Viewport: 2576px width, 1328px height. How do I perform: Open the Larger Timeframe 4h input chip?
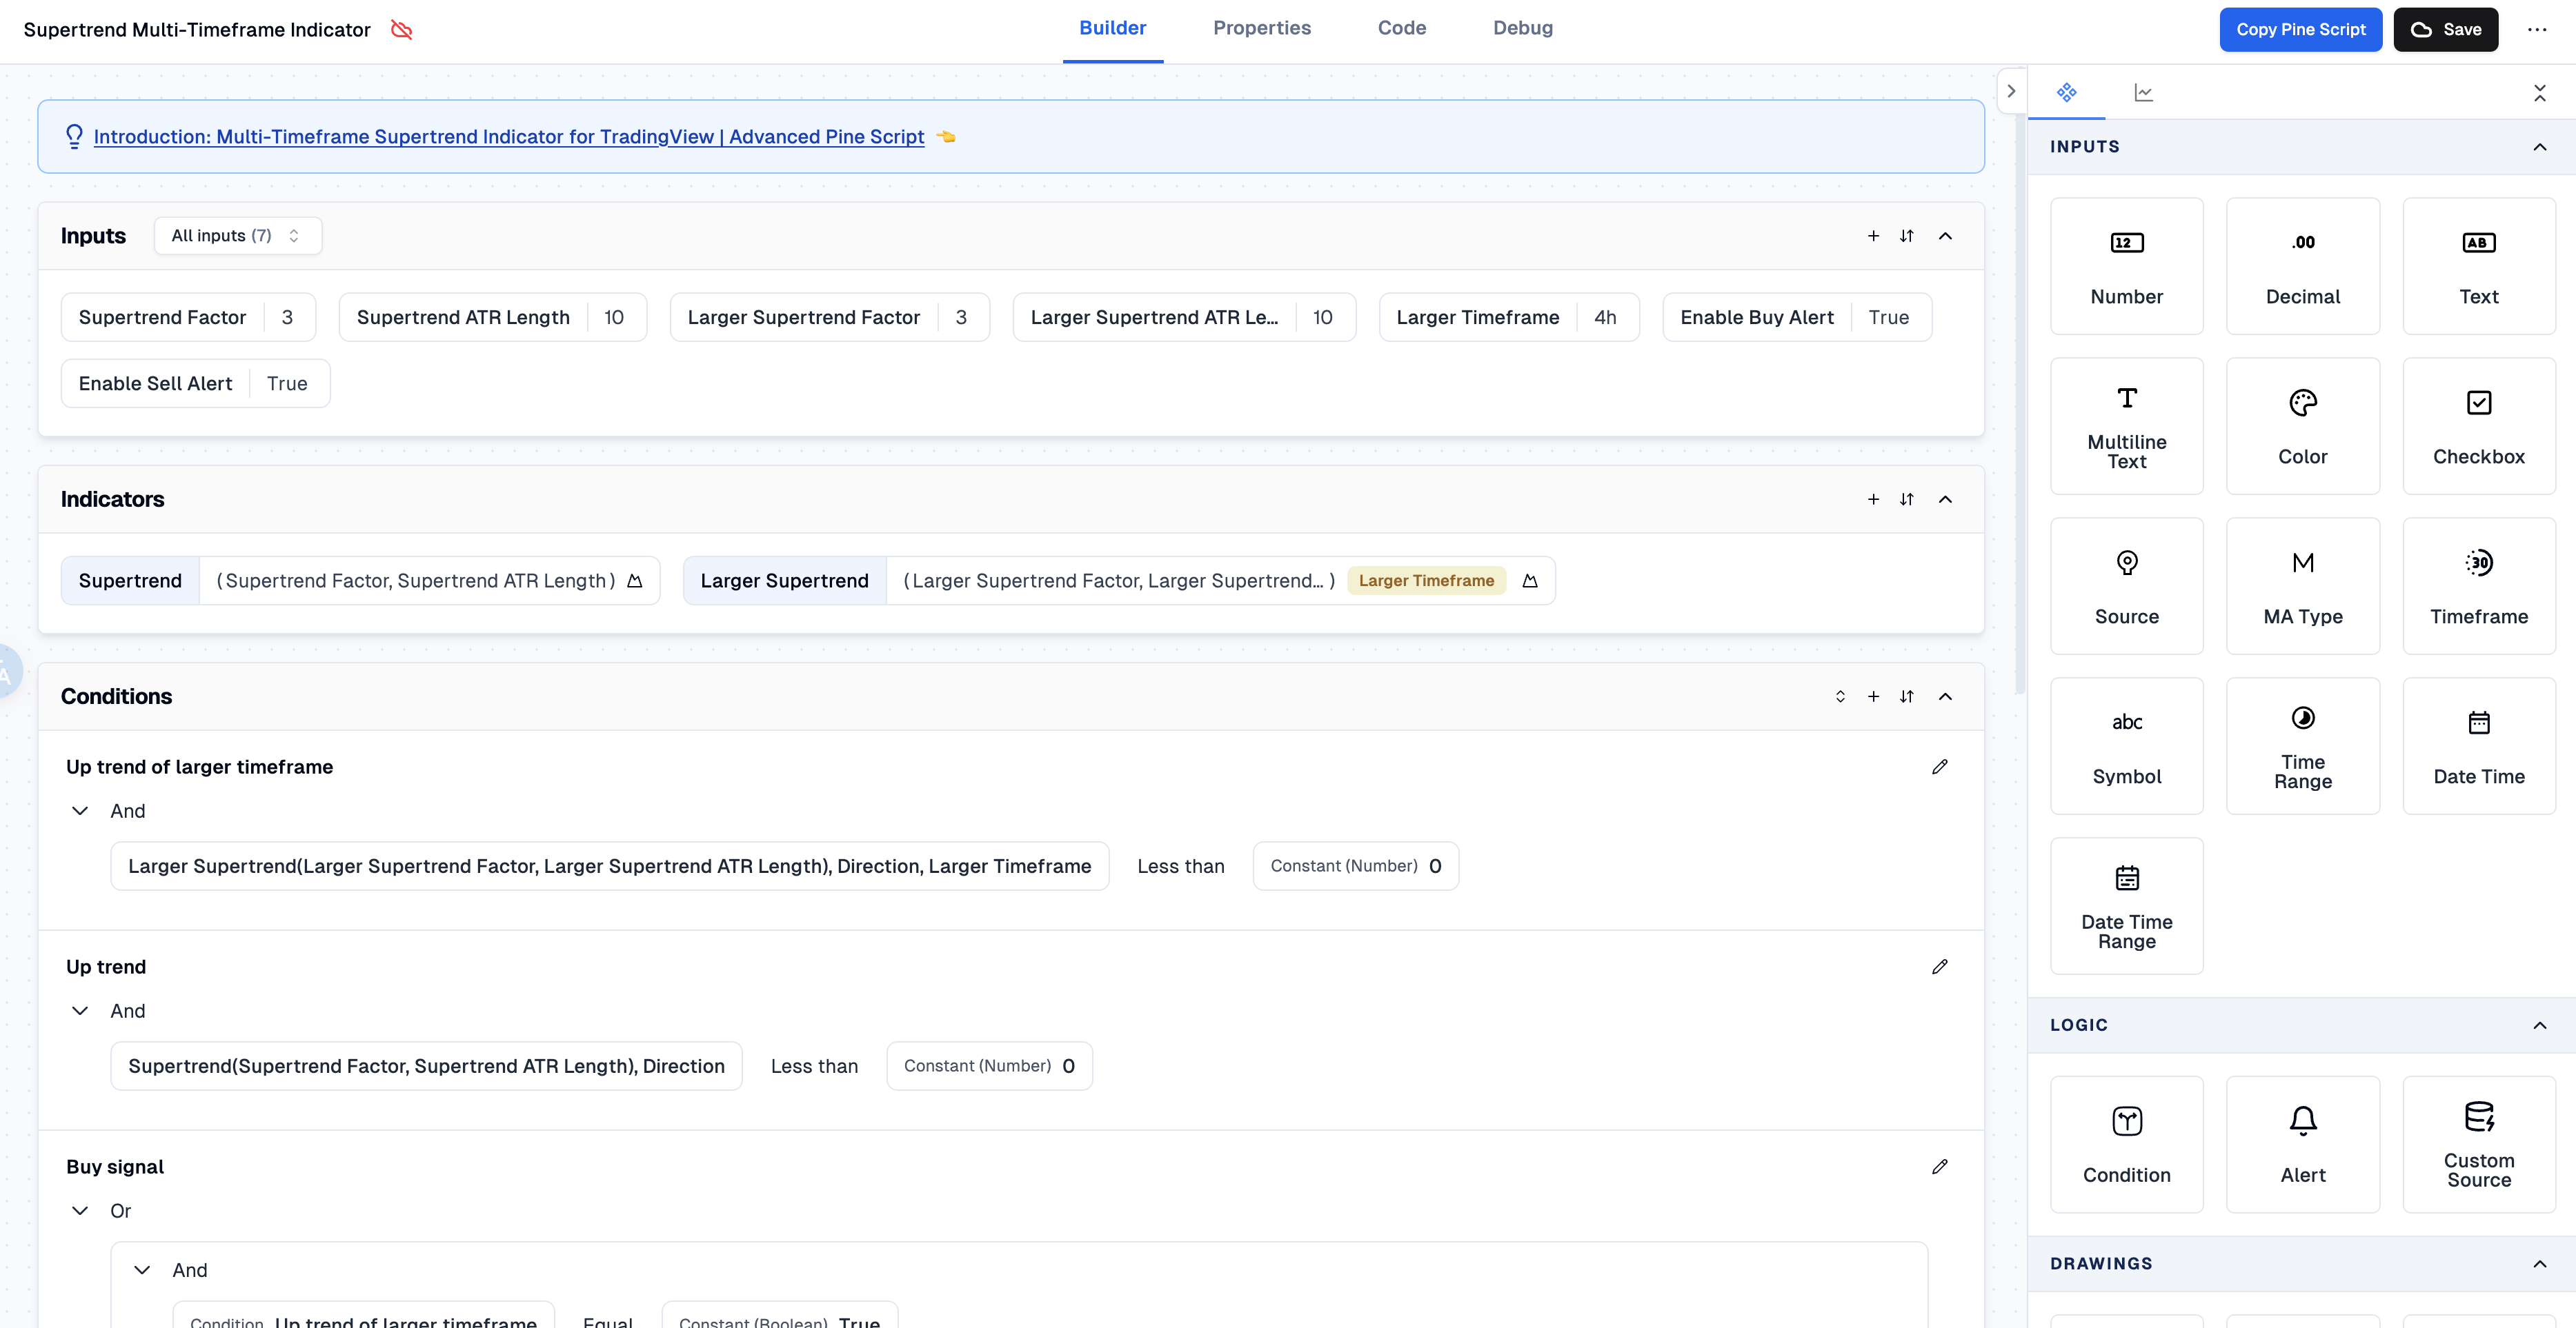tap(1508, 316)
